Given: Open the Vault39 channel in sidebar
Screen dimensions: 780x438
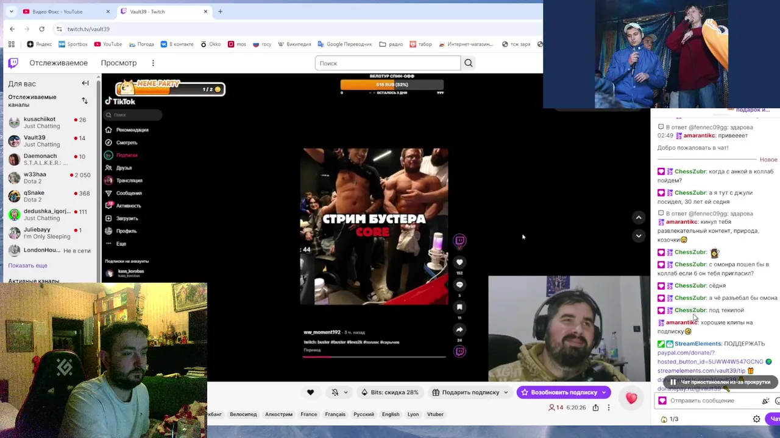Looking at the screenshot, I should 49,141.
